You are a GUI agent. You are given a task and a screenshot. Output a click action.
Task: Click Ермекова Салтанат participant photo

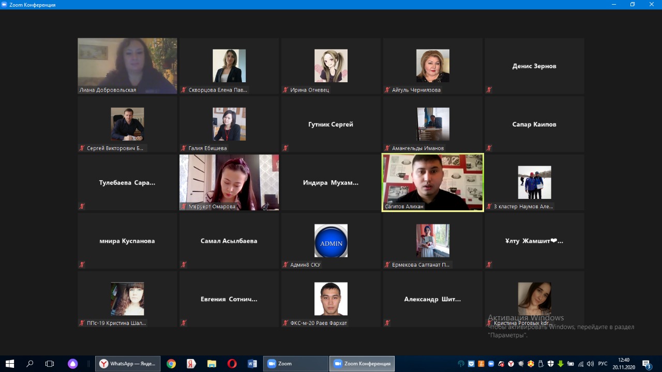click(433, 241)
